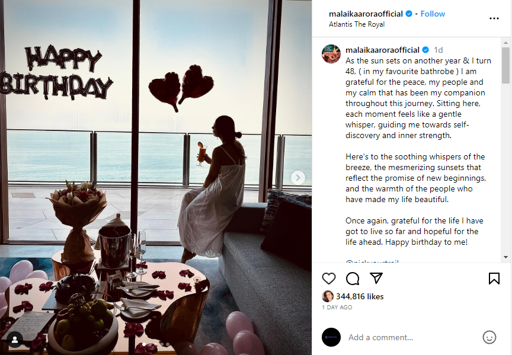This screenshot has width=512, height=355.
Task: Open Atlantis The Royal location page
Action: [x=357, y=24]
